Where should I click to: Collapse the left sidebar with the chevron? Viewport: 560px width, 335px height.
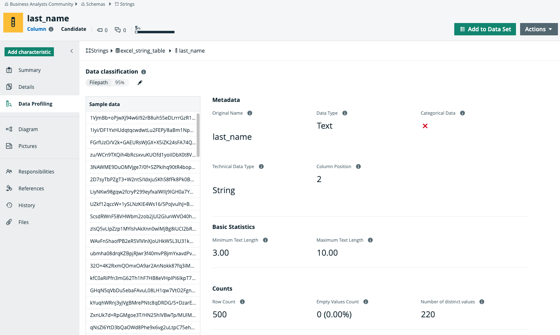tap(72, 51)
